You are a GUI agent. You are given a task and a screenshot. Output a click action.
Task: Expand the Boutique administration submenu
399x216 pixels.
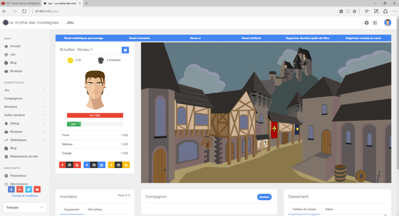tap(25, 131)
